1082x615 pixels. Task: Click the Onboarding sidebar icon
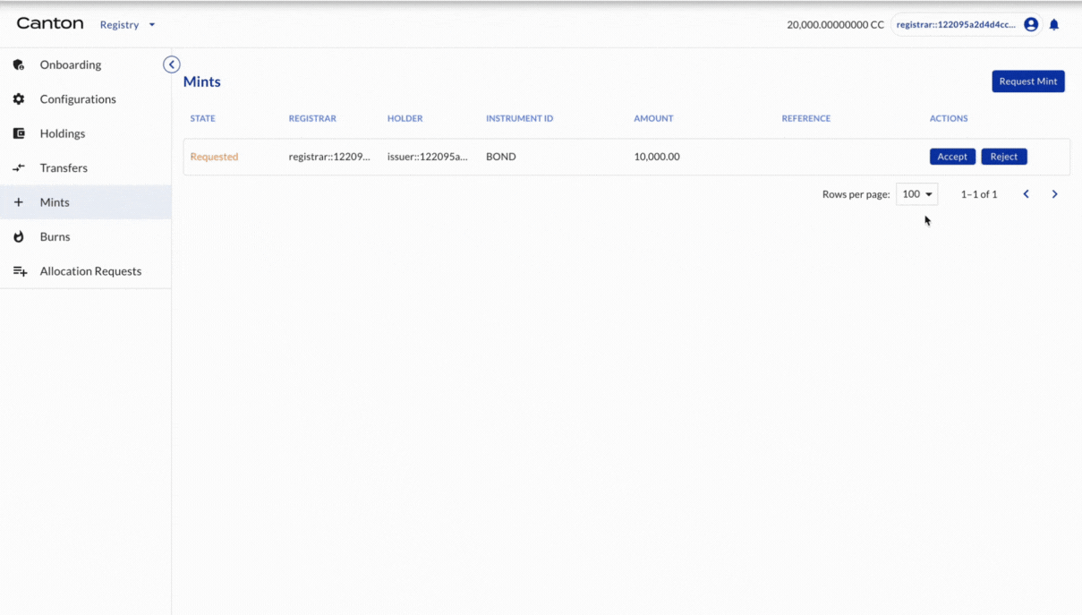coord(19,64)
